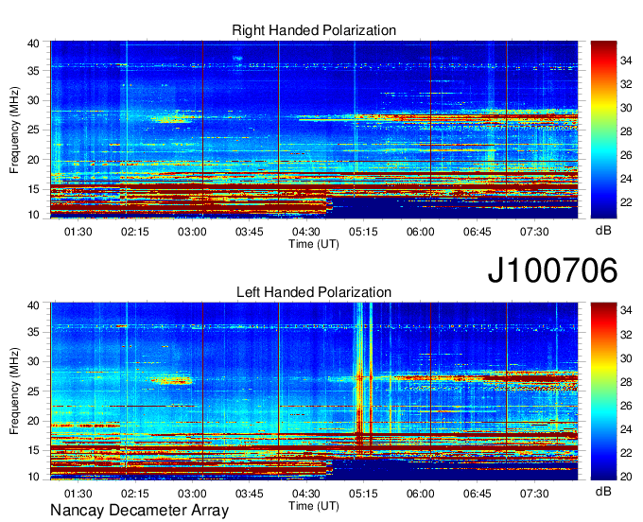
Task: Click the 25 MHz tick on upper plot
Action: 33,130
